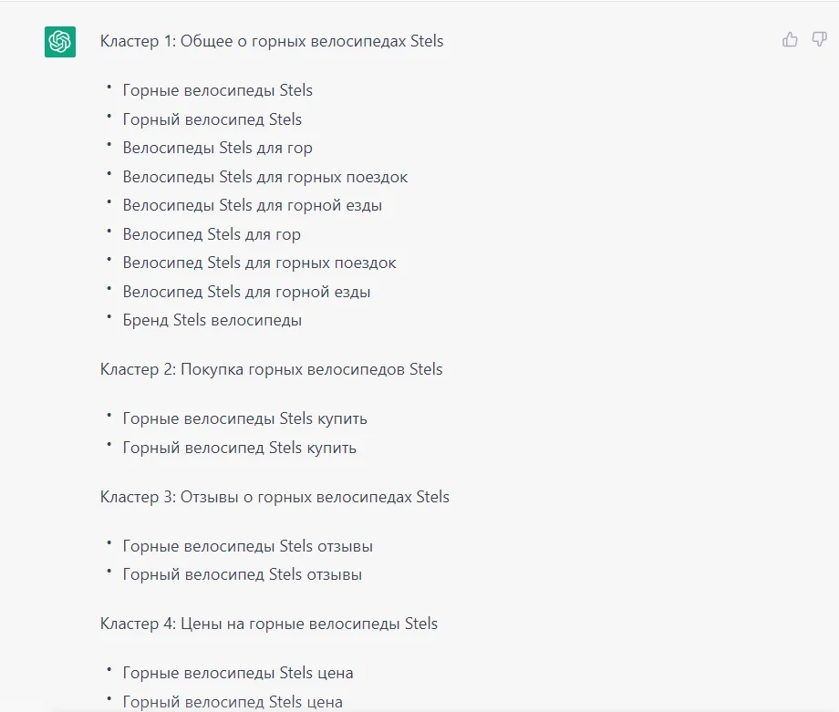Click the heading "Кластер 1: Общее о горных велосипедах Stels"

pos(272,41)
